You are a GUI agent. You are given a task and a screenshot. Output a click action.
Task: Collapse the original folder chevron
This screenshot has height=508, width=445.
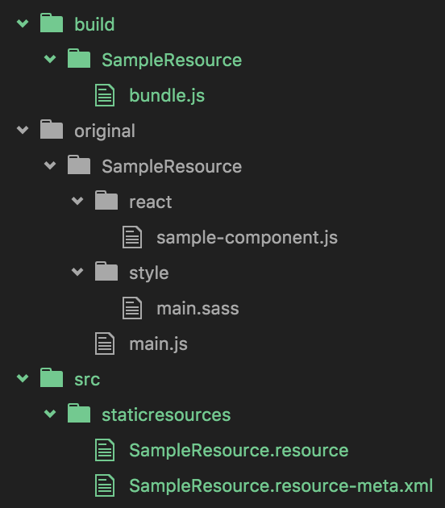[x=23, y=130]
